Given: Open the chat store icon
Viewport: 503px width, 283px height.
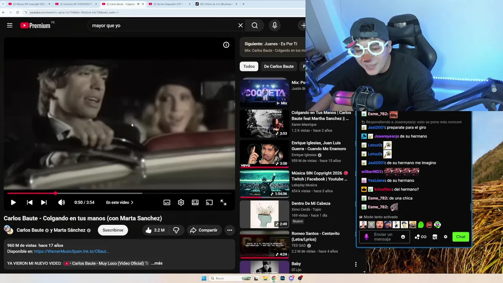Looking at the screenshot, I should click(435, 237).
